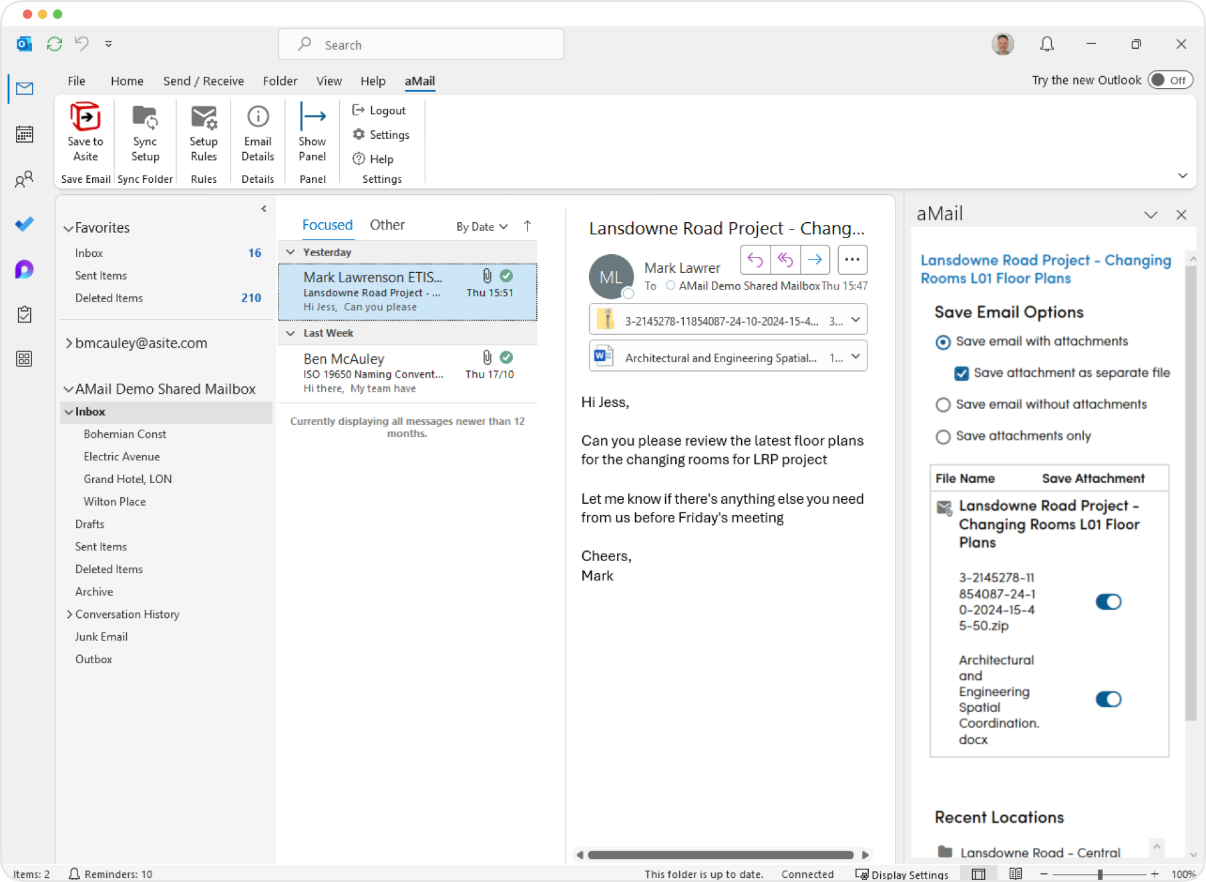Select the Sync Setup icon
Viewport: 1206px width, 882px height.
click(x=145, y=120)
